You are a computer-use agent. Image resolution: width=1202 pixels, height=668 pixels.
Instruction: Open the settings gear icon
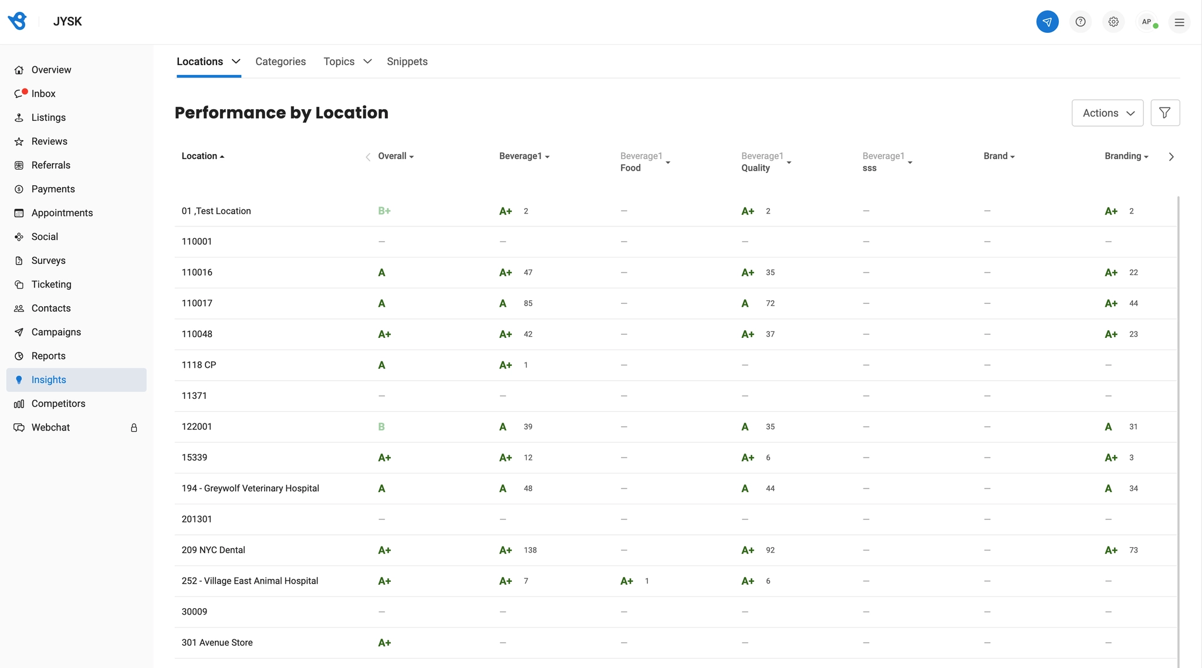pos(1113,22)
